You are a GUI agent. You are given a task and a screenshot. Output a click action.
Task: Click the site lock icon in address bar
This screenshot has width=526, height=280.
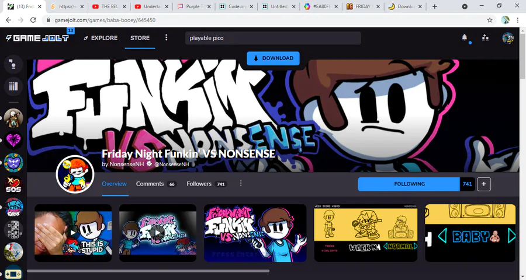point(49,20)
